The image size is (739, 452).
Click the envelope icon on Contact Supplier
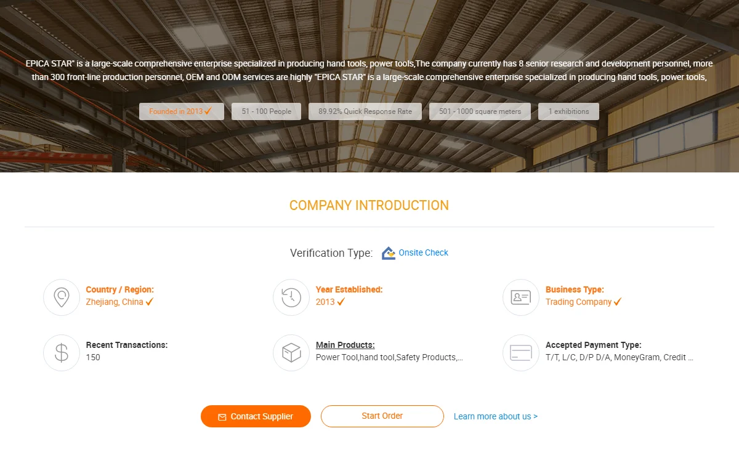pyautogui.click(x=222, y=417)
